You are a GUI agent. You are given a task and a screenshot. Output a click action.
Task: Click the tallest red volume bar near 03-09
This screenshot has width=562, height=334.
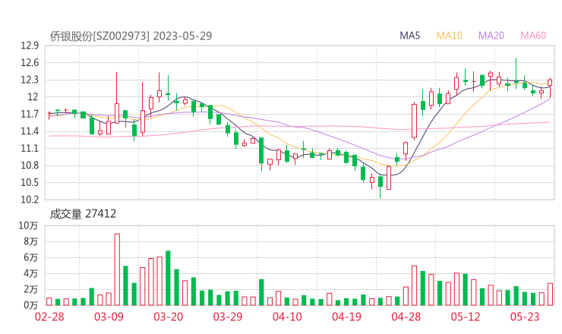pyautogui.click(x=117, y=269)
